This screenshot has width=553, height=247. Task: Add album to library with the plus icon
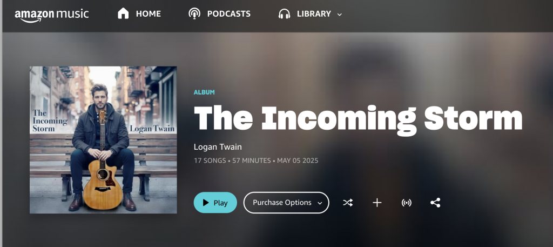click(377, 203)
